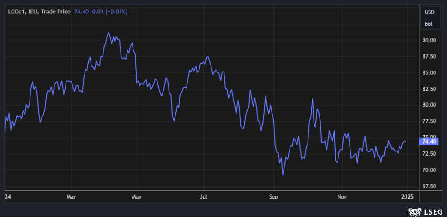Click the 67.50 price axis label
447x217 pixels.
coord(429,186)
